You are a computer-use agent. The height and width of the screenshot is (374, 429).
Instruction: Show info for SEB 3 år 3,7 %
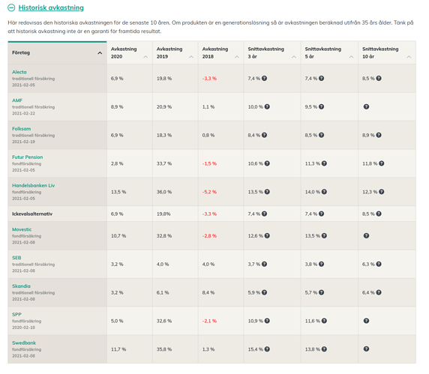[264, 264]
